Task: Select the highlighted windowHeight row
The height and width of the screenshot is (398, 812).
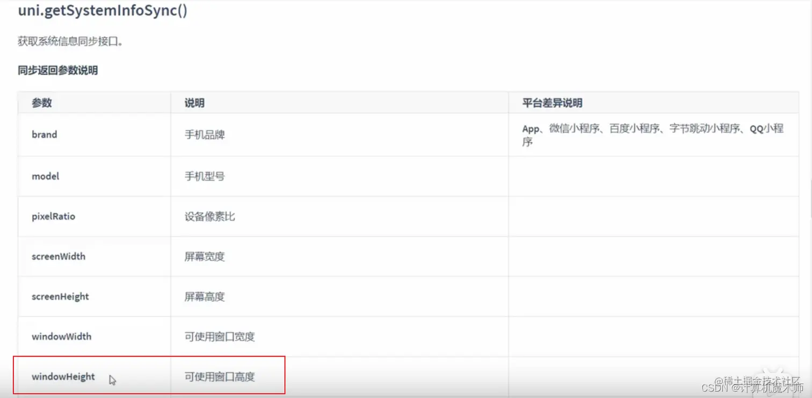Action: click(x=63, y=376)
